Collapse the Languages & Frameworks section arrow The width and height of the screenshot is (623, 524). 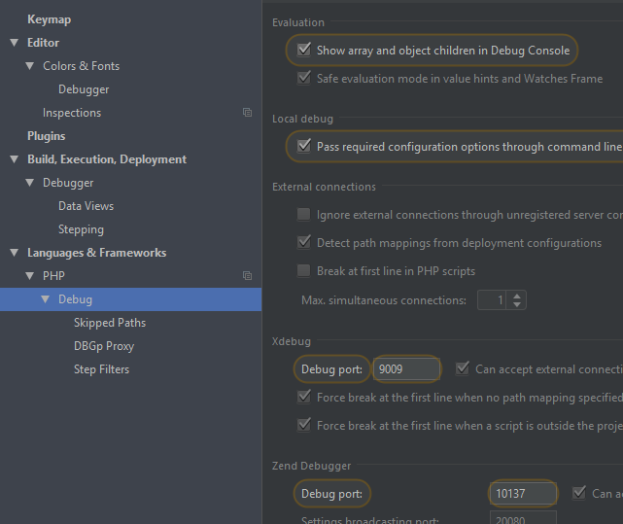15,253
